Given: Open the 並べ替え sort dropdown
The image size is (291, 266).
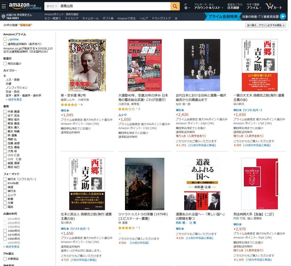Looking at the screenshot, I should [266, 25].
